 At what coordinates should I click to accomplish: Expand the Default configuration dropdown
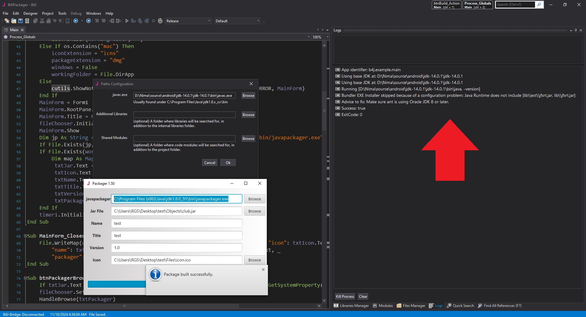pos(237,21)
